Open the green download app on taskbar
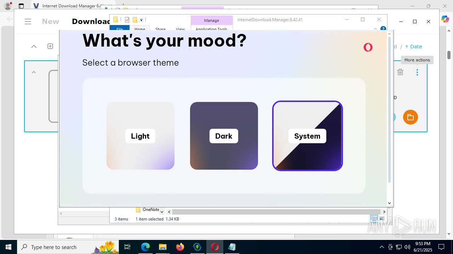This screenshot has width=453, height=254. (x=197, y=247)
